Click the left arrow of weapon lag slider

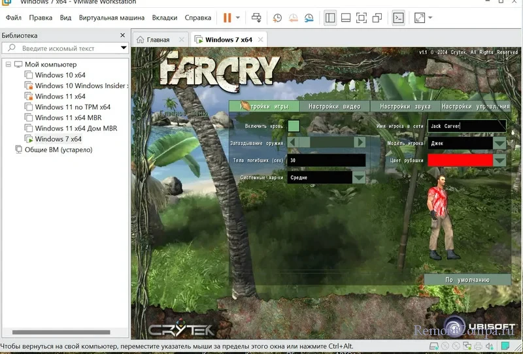pyautogui.click(x=292, y=142)
